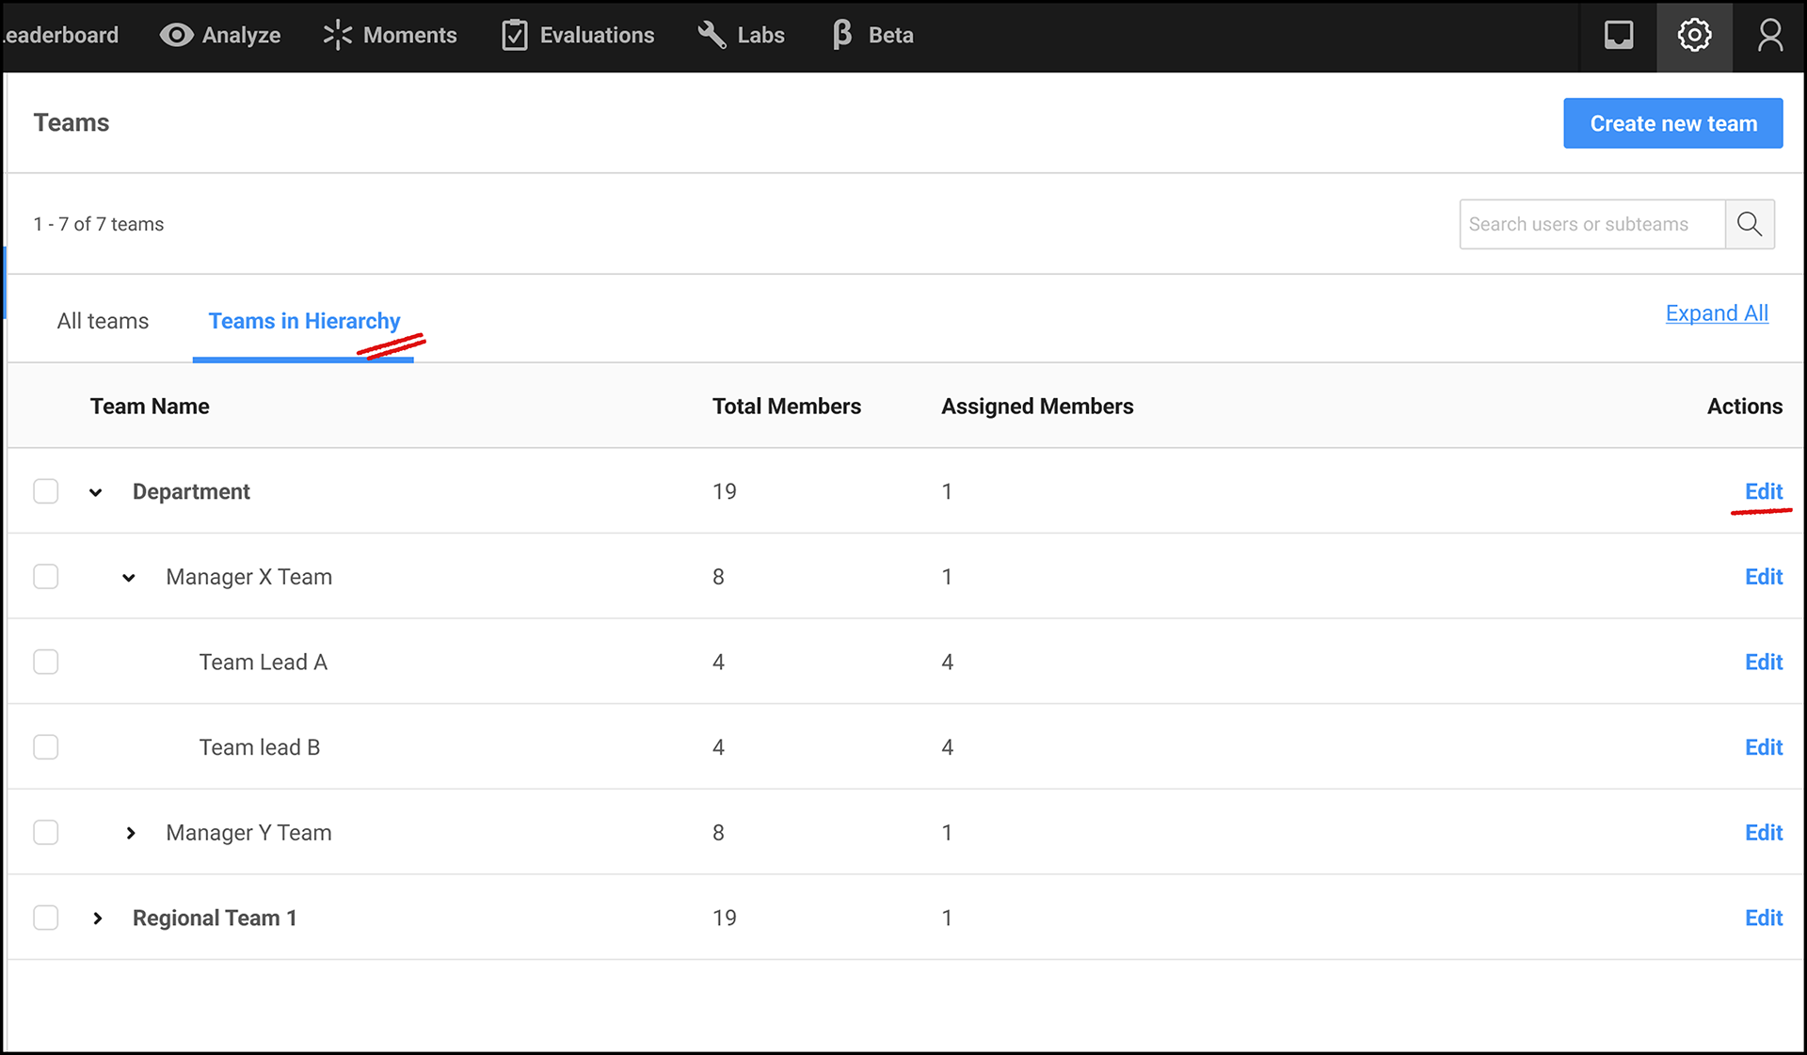Select the Teams in Hierarchy tab
The height and width of the screenshot is (1055, 1807).
pyautogui.click(x=304, y=322)
